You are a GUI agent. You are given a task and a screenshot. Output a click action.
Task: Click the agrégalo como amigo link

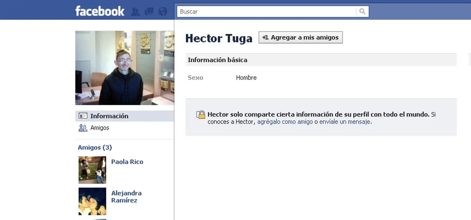coord(285,122)
